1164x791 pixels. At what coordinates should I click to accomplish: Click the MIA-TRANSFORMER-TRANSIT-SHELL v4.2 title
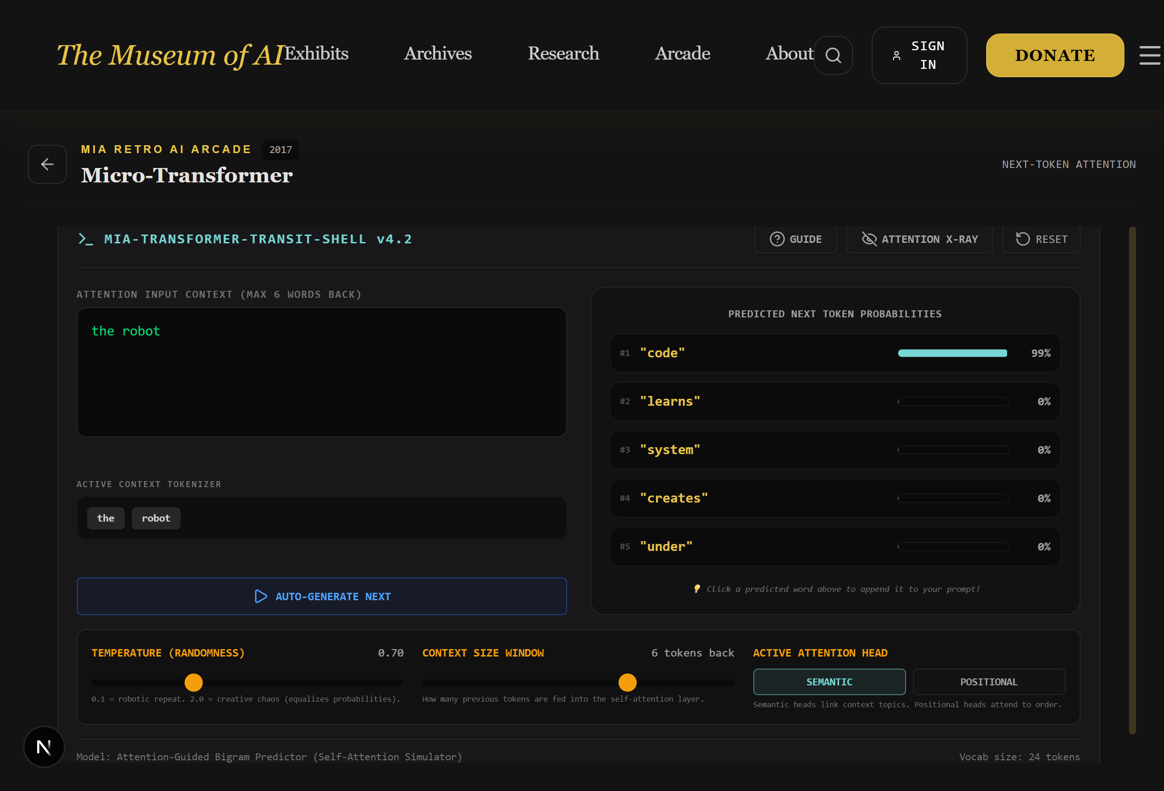[258, 239]
